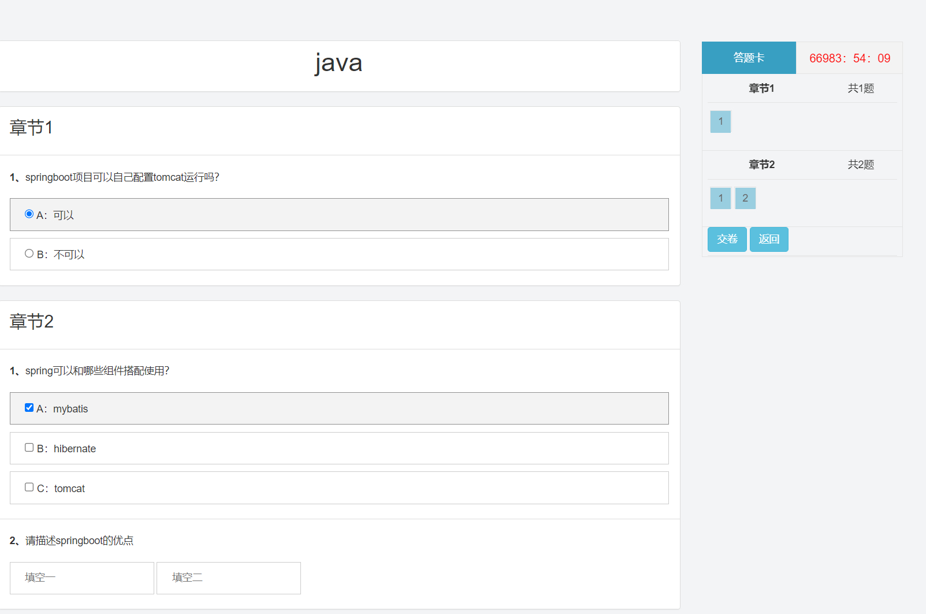Check the hibernate option
This screenshot has width=926, height=614.
coord(29,448)
